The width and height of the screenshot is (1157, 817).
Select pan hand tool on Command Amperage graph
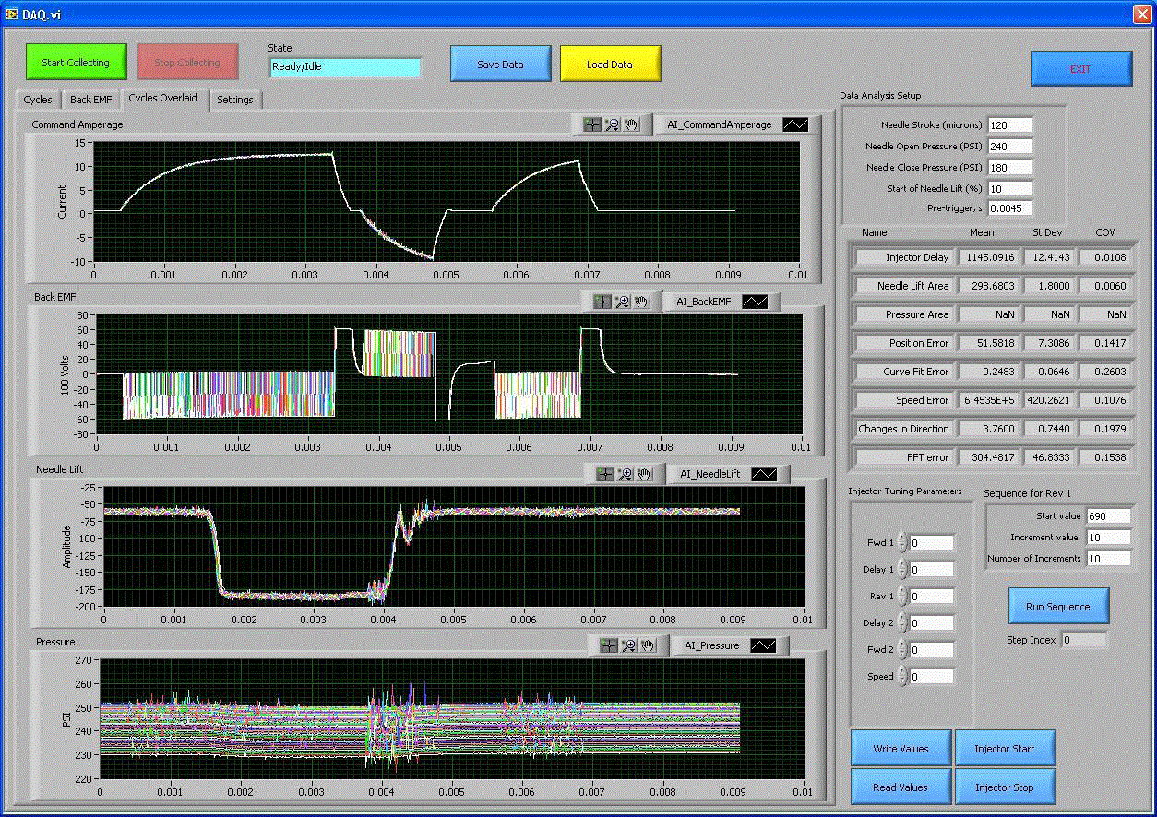[632, 124]
